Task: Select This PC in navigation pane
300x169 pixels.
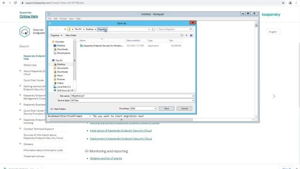Action: pos(59,61)
